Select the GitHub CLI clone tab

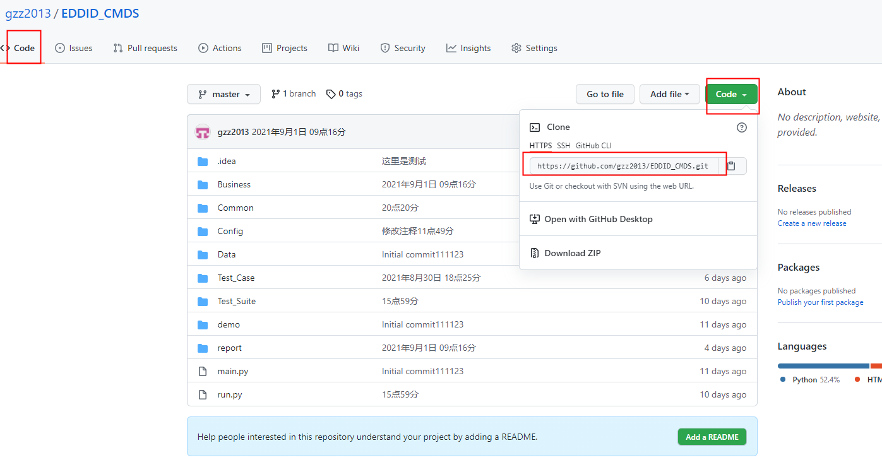[593, 145]
